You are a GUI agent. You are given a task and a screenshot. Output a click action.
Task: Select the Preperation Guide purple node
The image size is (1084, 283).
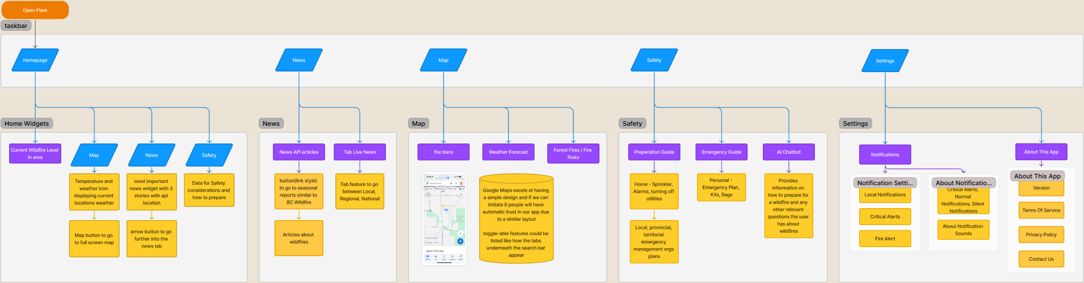pos(654,152)
